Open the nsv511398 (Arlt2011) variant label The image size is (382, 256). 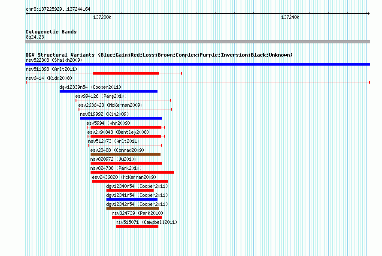coord(52,69)
